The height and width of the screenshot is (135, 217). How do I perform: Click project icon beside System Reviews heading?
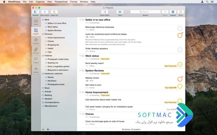(83, 70)
